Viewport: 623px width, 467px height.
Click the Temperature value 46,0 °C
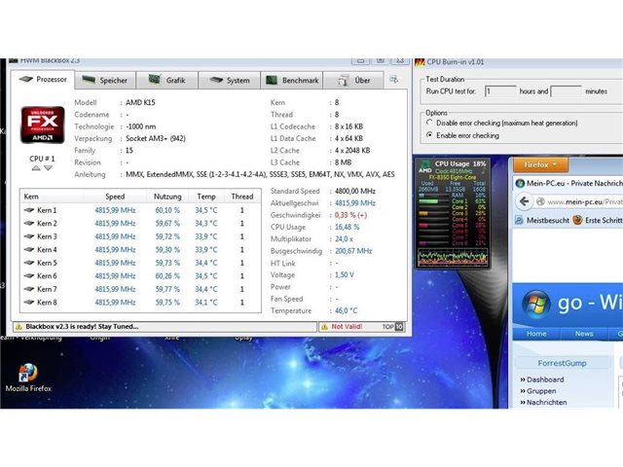coord(347,310)
